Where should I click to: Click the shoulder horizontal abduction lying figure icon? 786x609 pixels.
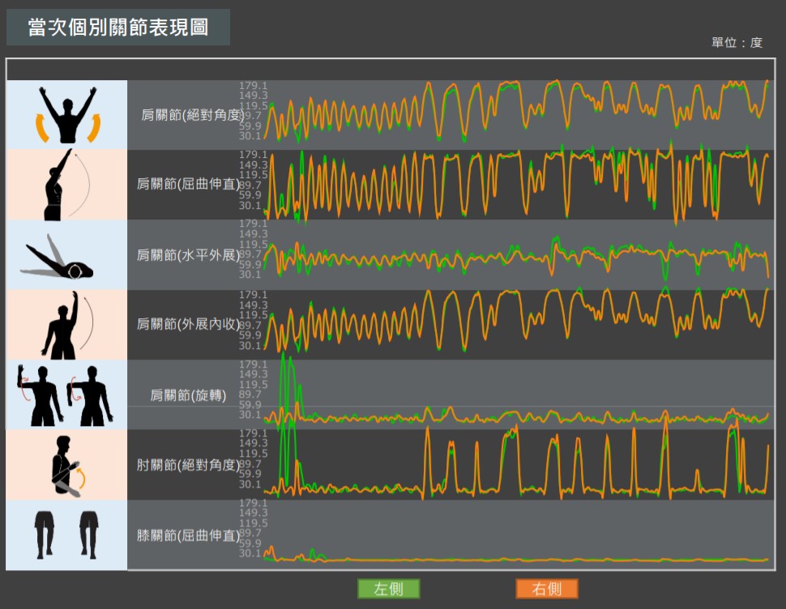click(x=67, y=255)
